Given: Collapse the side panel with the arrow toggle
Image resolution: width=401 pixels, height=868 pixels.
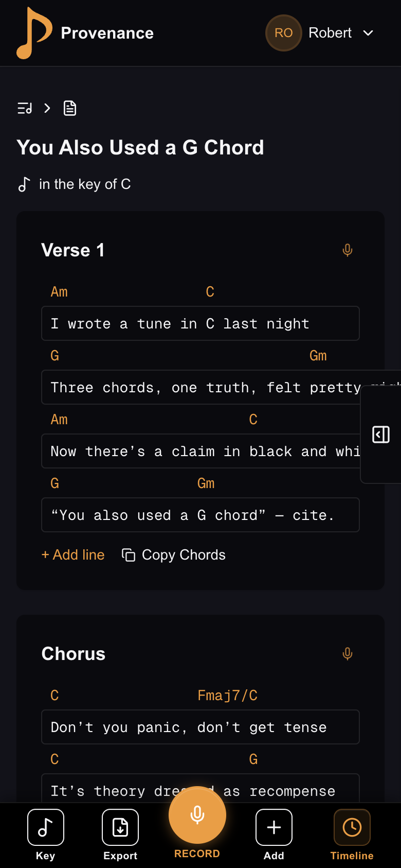Looking at the screenshot, I should [380, 435].
